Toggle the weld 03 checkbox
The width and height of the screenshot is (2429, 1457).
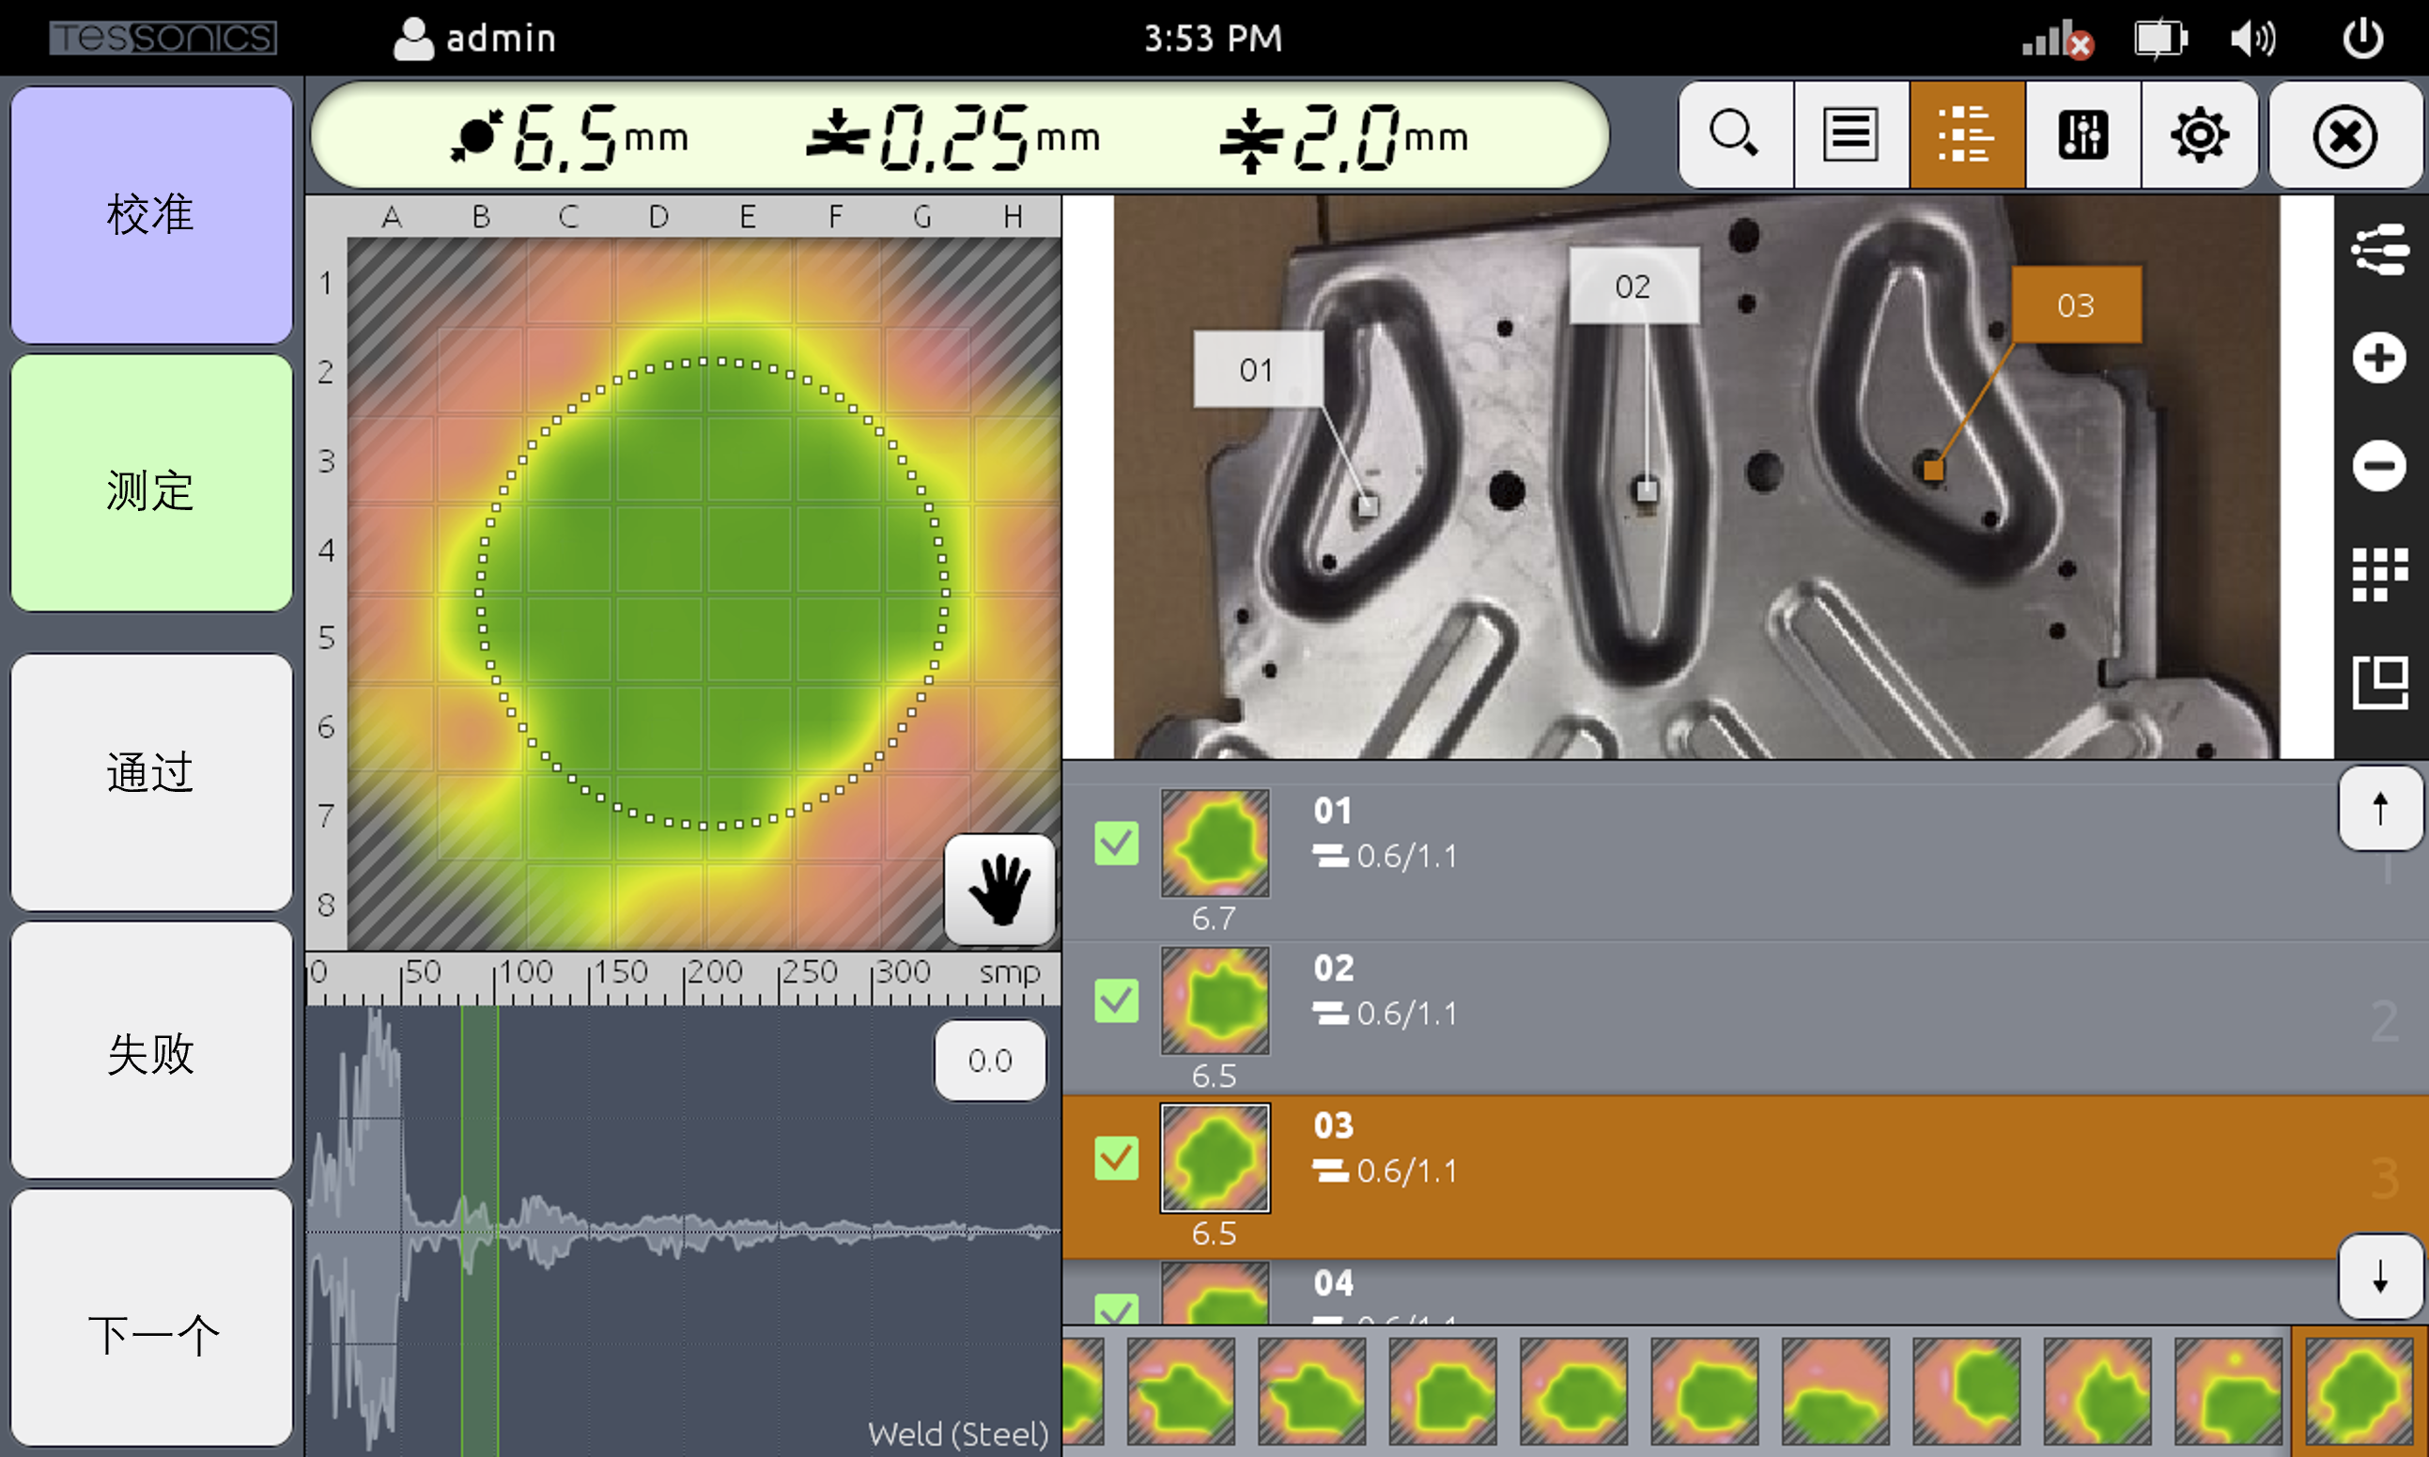point(1116,1158)
